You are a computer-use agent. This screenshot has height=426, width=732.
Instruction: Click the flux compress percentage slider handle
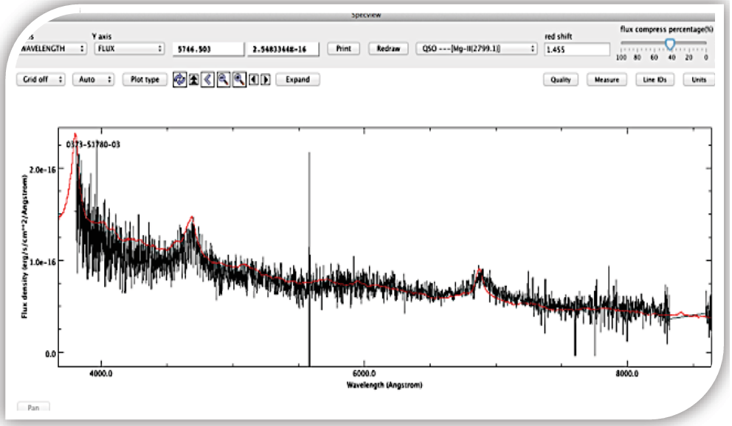(x=670, y=44)
